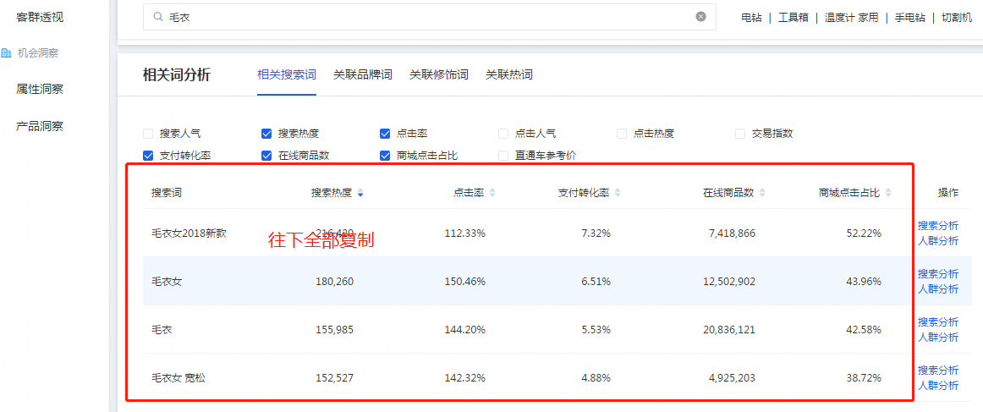
Task: Click the 150.46% click rate value
Action: coord(464,282)
